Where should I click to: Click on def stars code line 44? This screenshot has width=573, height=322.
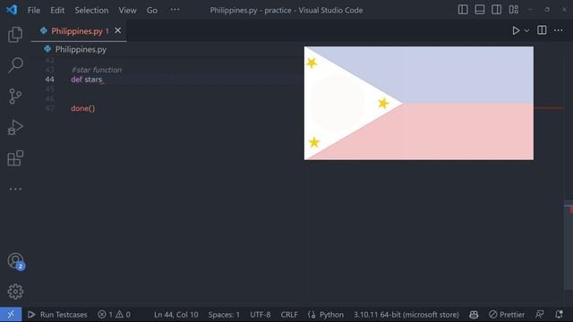click(x=87, y=80)
